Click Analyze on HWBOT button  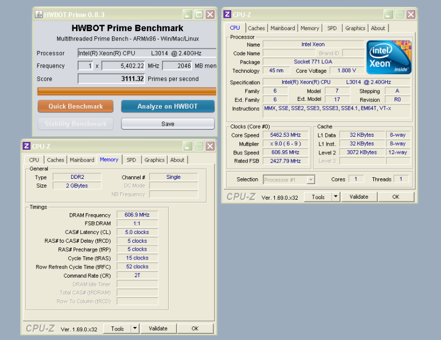coord(168,107)
